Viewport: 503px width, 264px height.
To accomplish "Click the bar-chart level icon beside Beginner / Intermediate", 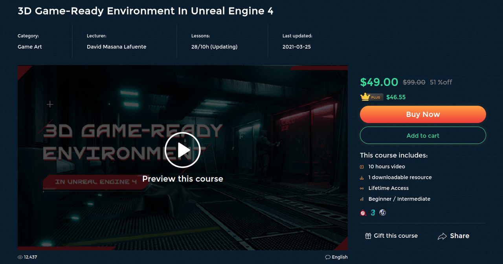I will 362,199.
